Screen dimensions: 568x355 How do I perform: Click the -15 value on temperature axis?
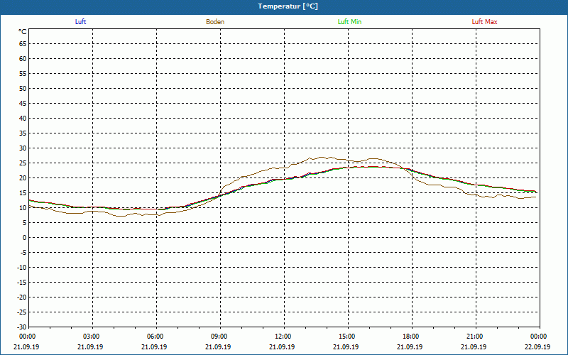[22, 283]
